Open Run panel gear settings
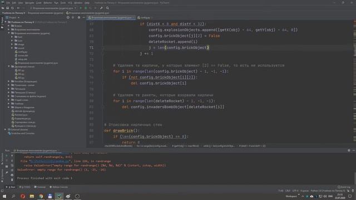Viewport: 356px width, 200px height. tap(349, 151)
